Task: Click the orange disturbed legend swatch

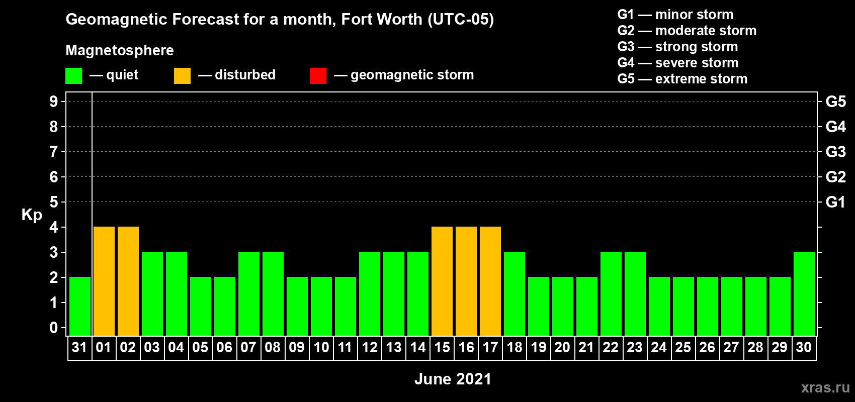Action: (x=182, y=76)
